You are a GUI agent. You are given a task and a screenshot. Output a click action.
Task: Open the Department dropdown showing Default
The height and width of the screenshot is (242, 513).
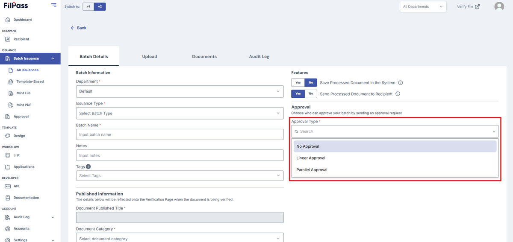tap(180, 91)
